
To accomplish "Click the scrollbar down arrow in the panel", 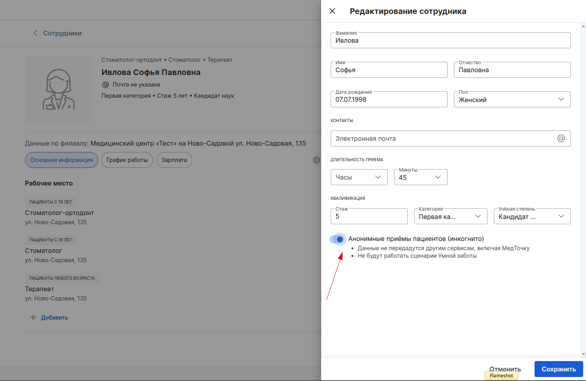I will pos(583,354).
